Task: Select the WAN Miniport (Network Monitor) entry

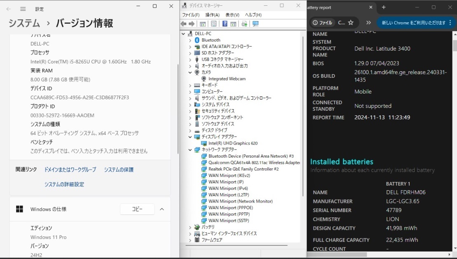Action: point(241,201)
